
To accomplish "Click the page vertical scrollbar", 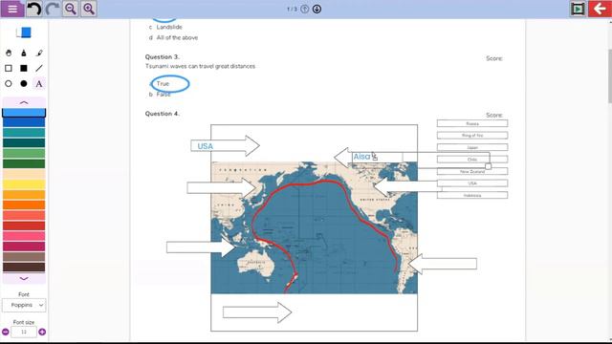I will (610, 76).
